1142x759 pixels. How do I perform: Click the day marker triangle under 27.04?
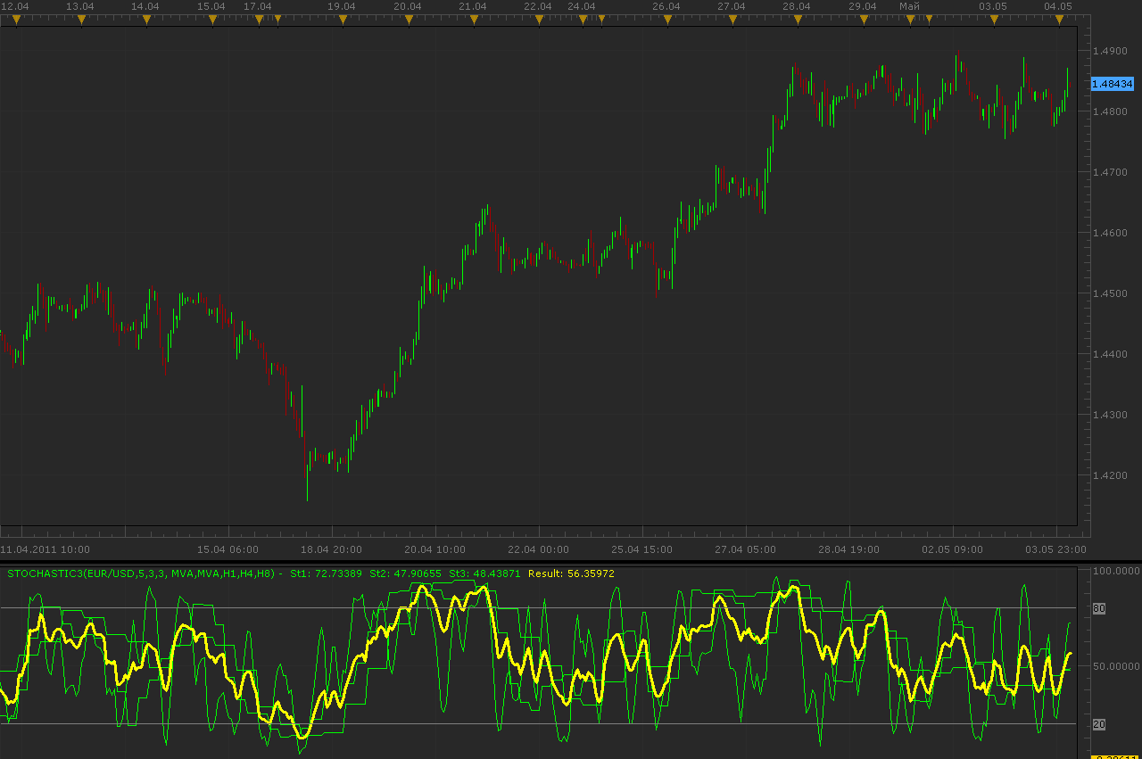coord(732,19)
